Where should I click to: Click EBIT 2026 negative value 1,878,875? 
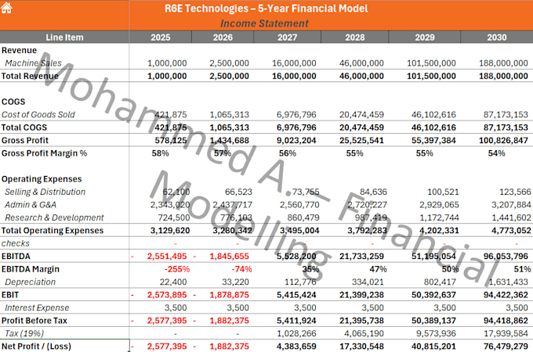229,295
